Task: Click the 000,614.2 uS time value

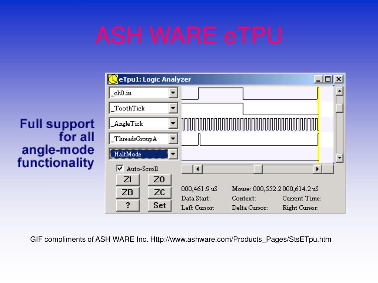Action: 300,189
